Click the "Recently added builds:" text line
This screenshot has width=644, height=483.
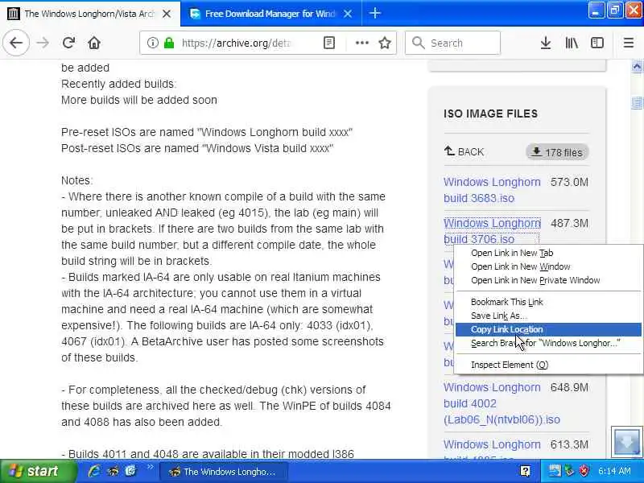pyautogui.click(x=118, y=84)
